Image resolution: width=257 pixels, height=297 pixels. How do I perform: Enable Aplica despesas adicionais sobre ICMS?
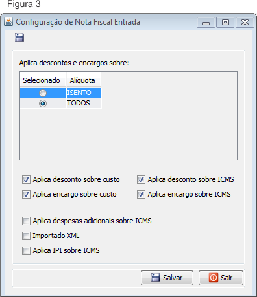26,221
